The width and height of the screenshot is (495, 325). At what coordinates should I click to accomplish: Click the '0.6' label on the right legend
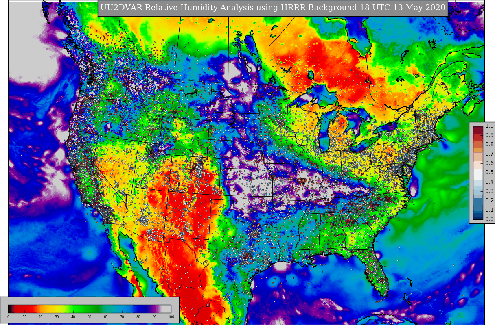[x=489, y=163]
